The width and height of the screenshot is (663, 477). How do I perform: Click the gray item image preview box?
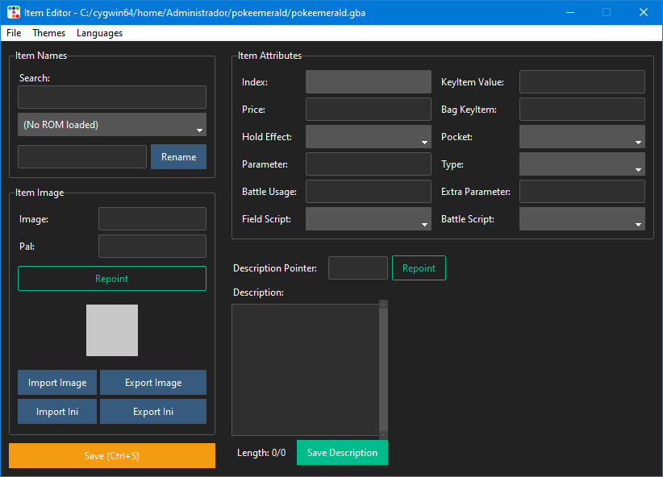(112, 330)
